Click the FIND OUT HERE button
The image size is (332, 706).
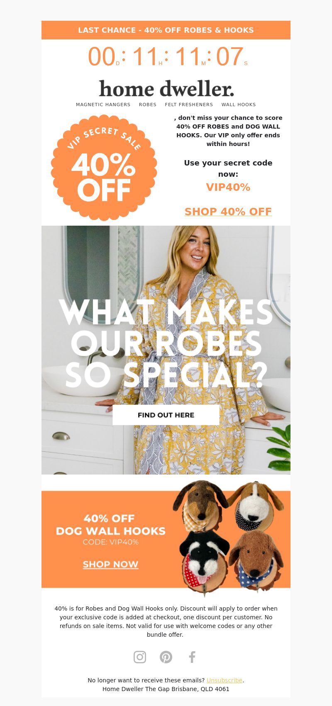(x=166, y=415)
